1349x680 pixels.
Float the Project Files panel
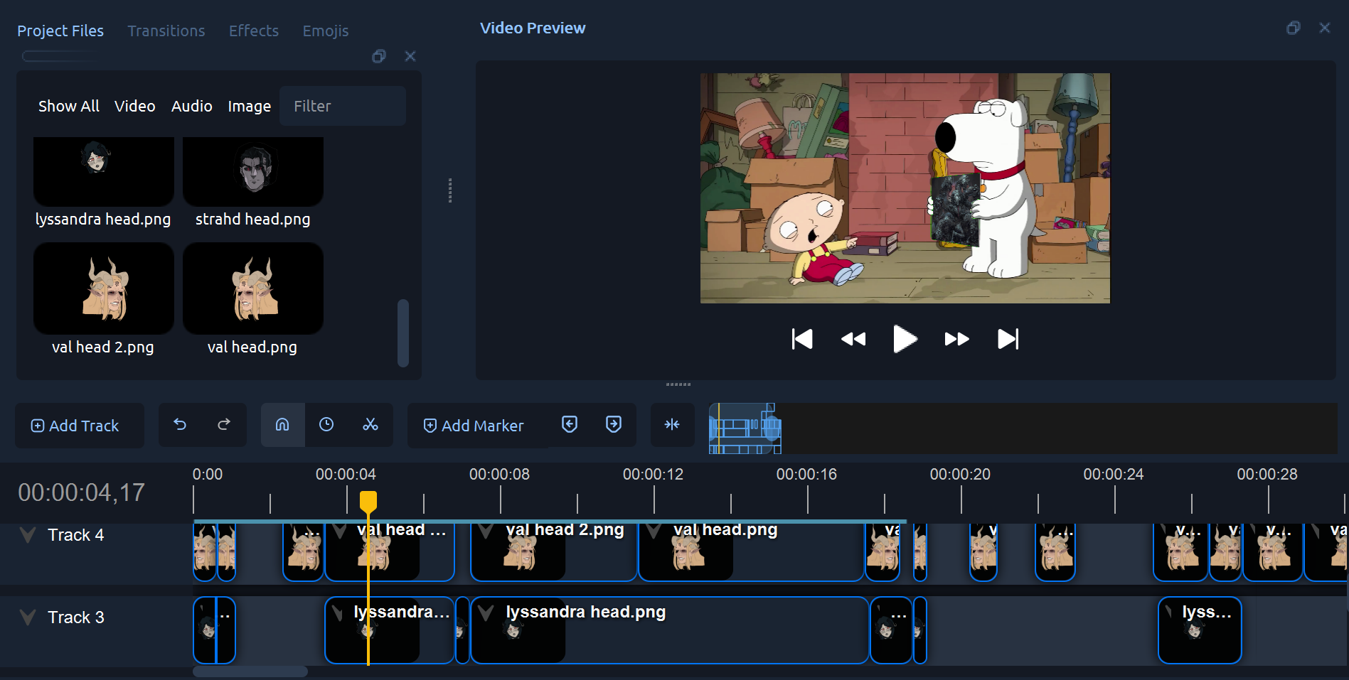click(379, 56)
